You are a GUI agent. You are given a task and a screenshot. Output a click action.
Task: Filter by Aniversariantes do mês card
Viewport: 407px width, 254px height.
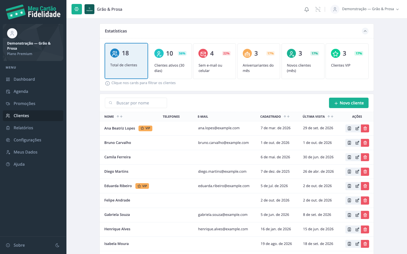point(259,61)
